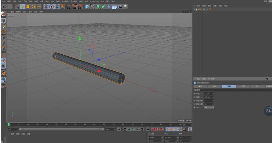Click the green playhead marker at frame 0
The width and height of the screenshot is (272, 143).
(9, 124)
